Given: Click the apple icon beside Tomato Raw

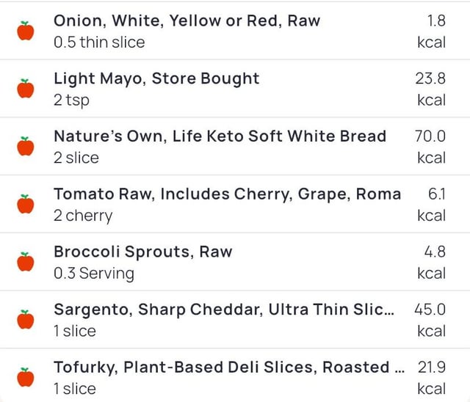Looking at the screenshot, I should tap(26, 204).
